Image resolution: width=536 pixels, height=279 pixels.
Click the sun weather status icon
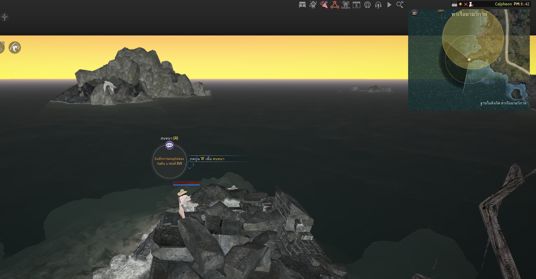pos(460,4)
